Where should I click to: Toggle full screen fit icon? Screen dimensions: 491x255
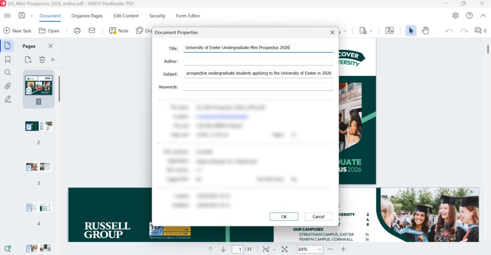coord(284,249)
